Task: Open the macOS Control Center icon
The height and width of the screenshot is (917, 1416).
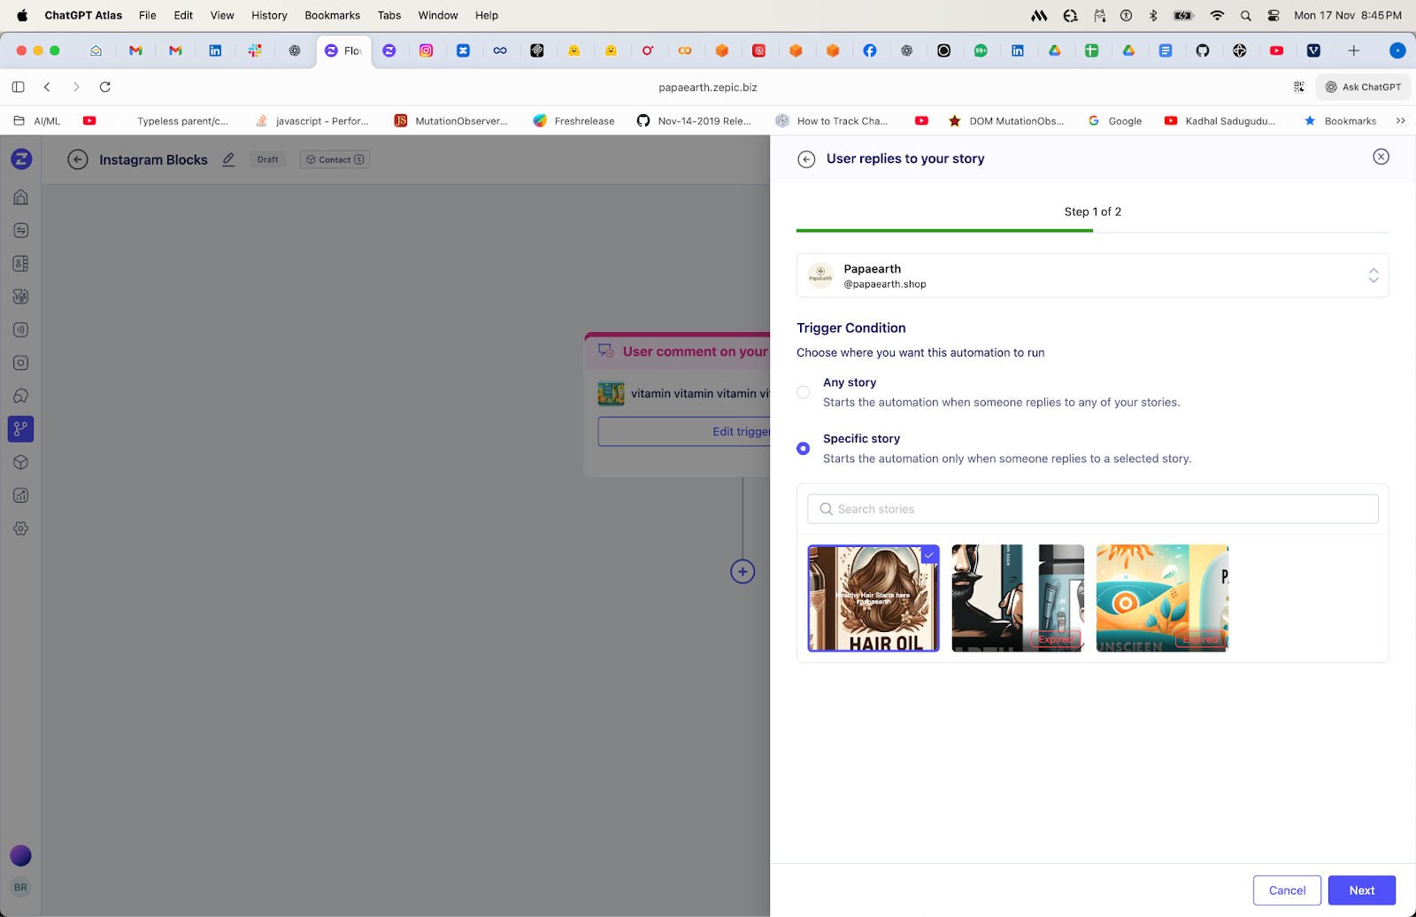Action: click(x=1274, y=15)
